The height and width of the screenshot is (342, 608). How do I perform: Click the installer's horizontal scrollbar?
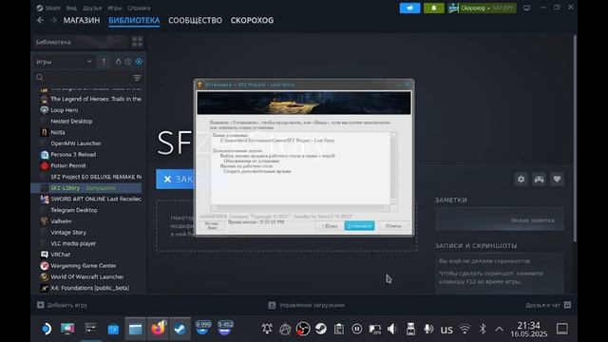click(300, 208)
